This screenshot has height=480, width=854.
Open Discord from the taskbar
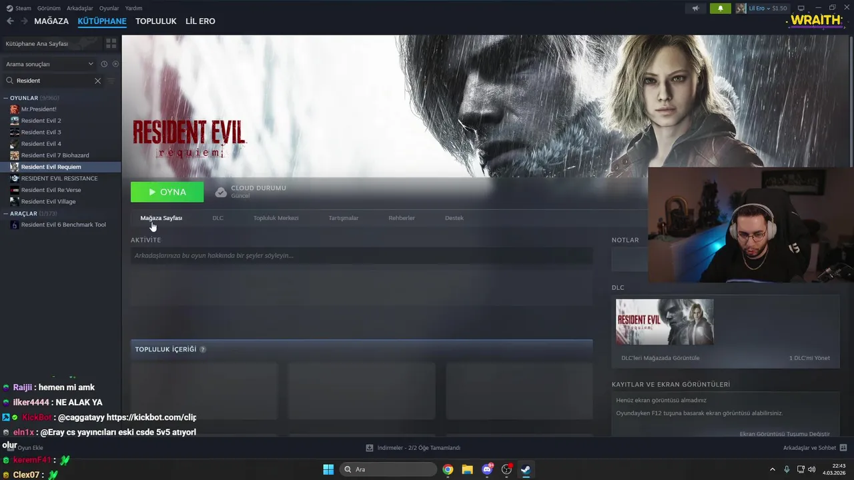pyautogui.click(x=487, y=469)
